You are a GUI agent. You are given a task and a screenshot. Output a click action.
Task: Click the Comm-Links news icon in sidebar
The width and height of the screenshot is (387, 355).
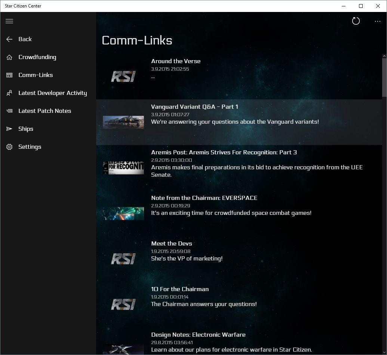(9, 75)
